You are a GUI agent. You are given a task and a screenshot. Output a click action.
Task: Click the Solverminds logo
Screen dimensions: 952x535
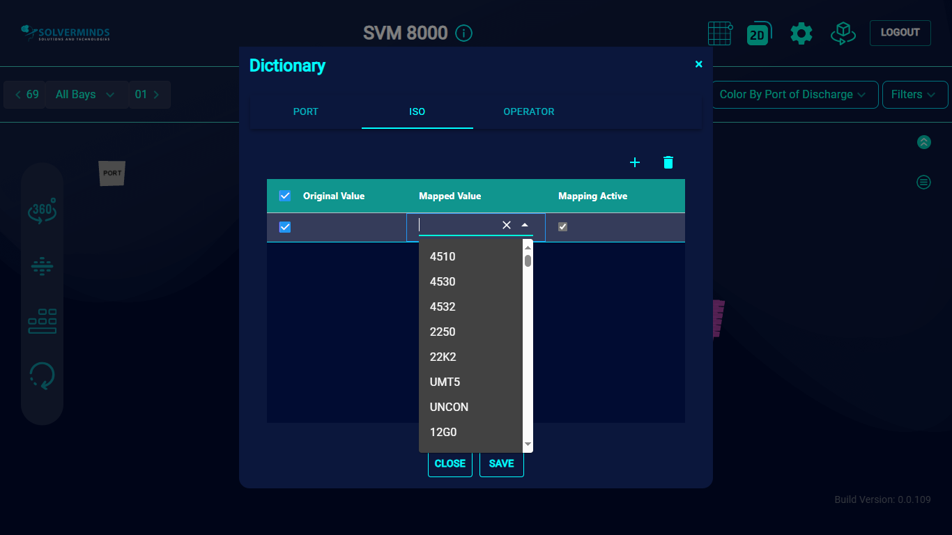[x=65, y=33]
